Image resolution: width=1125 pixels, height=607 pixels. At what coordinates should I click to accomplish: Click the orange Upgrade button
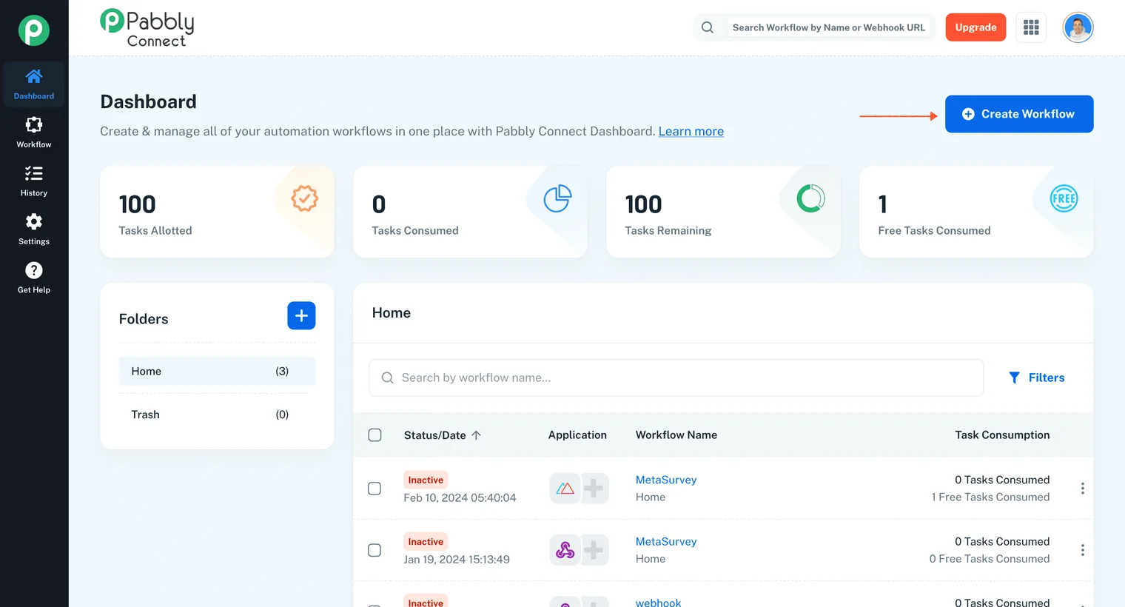coord(975,27)
